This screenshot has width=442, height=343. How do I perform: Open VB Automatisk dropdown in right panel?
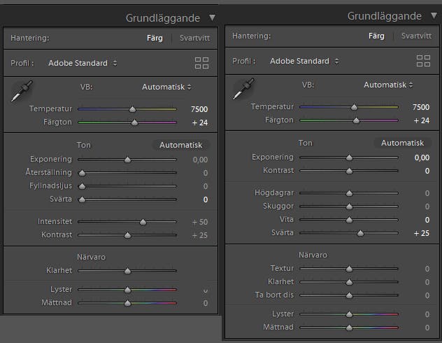(388, 85)
